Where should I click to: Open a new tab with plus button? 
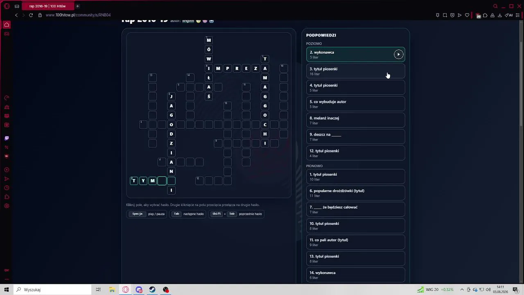click(x=77, y=6)
